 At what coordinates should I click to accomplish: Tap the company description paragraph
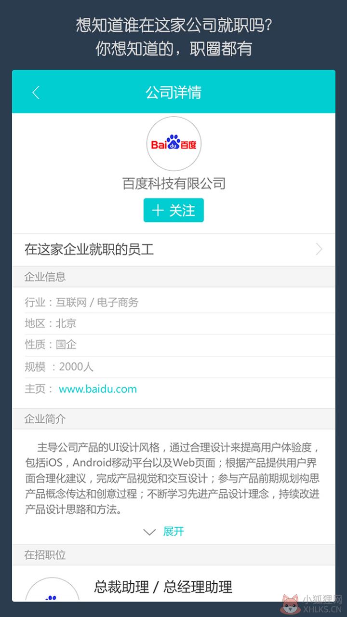tap(173, 478)
